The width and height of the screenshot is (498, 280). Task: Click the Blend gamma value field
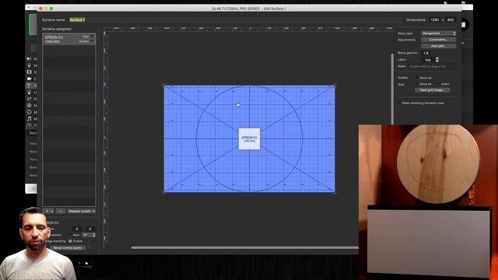[426, 53]
